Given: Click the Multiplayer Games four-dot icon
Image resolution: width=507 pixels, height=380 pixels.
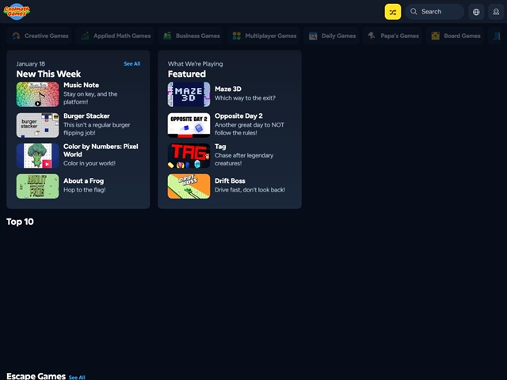Looking at the screenshot, I should 237,36.
